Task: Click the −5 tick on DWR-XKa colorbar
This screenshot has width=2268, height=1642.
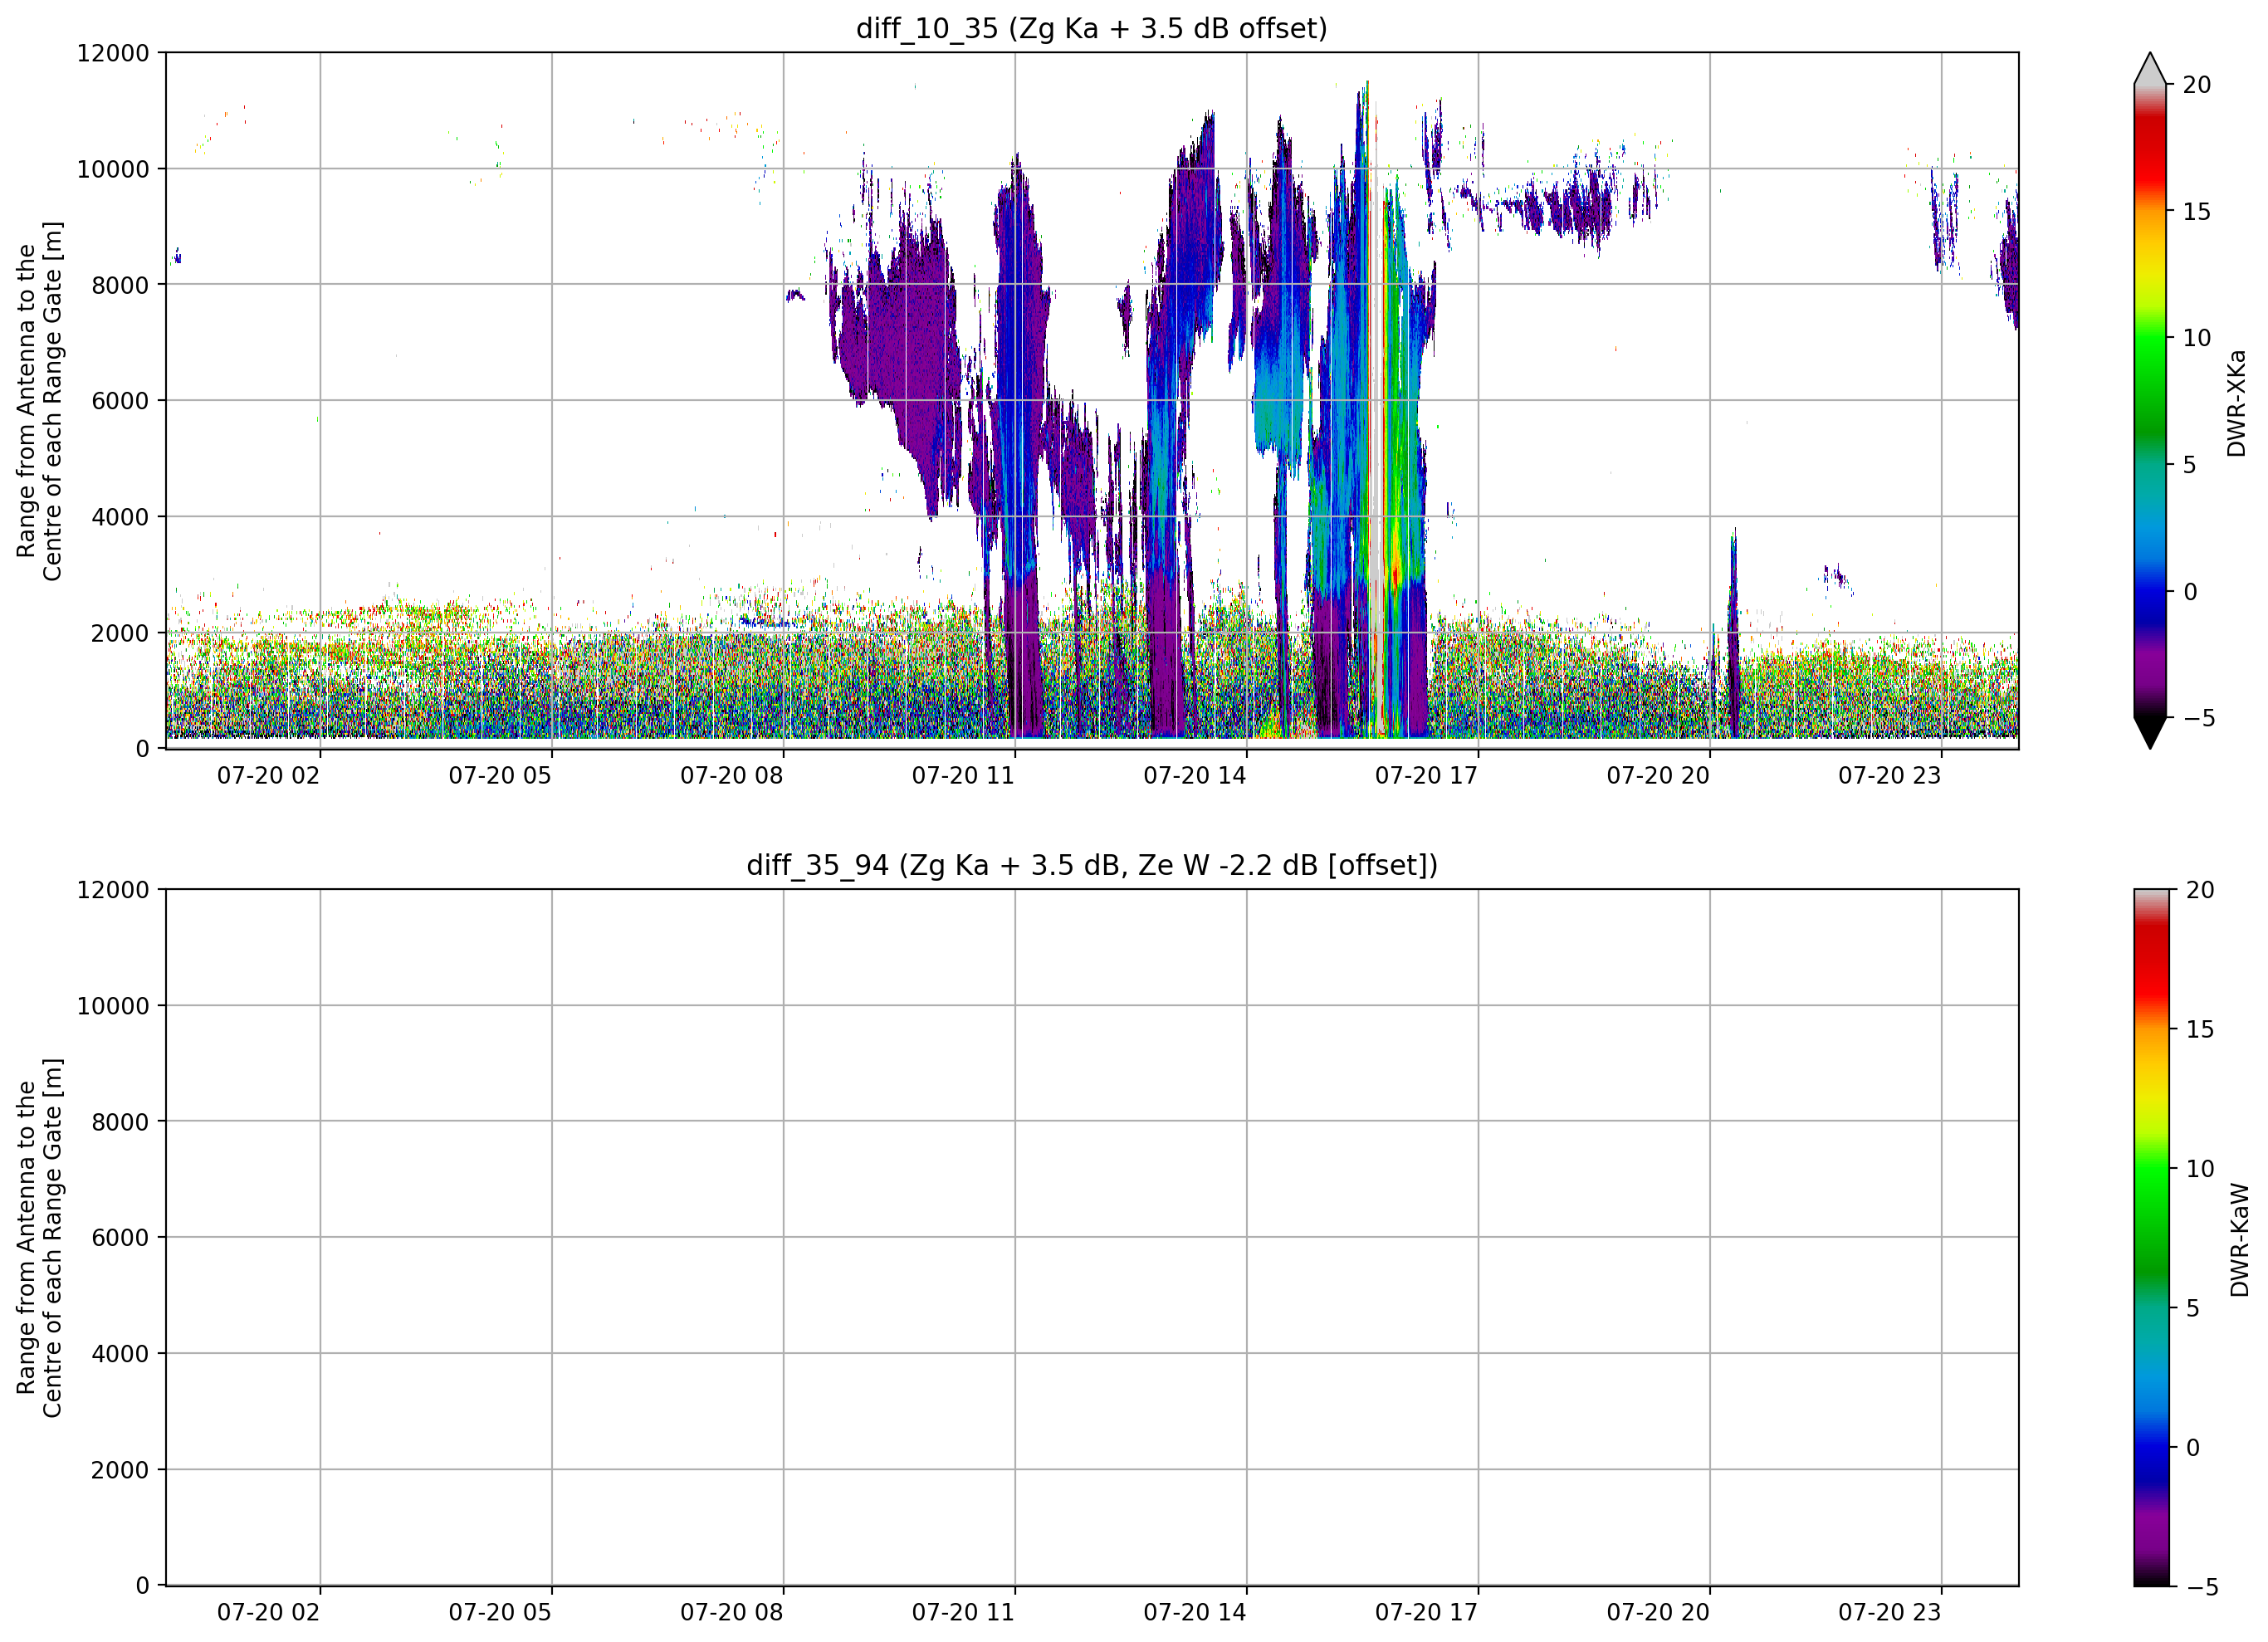Action: (x=2198, y=718)
